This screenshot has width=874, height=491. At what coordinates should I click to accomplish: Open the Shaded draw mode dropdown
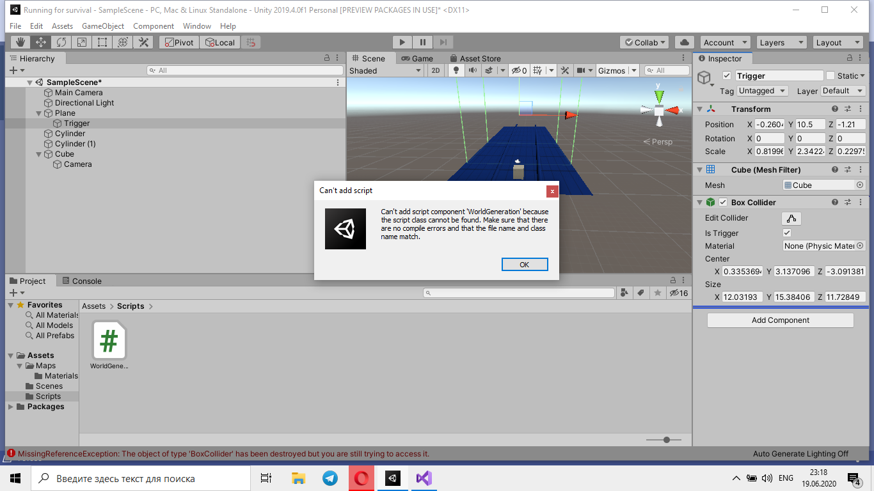point(385,70)
